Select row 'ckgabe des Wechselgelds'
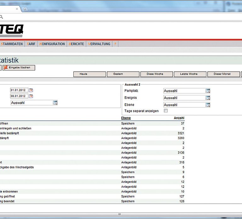Viewport: 242px width, 219px height. tap(92, 167)
